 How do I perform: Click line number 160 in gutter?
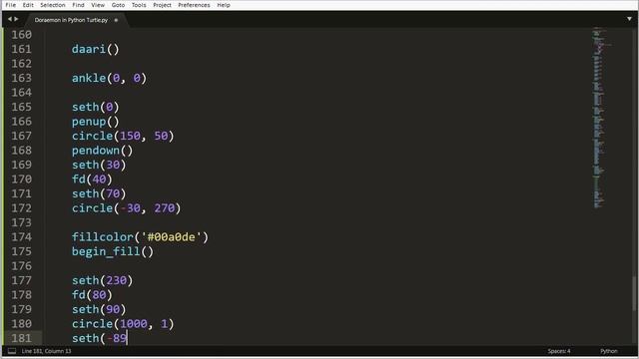pyautogui.click(x=21, y=35)
